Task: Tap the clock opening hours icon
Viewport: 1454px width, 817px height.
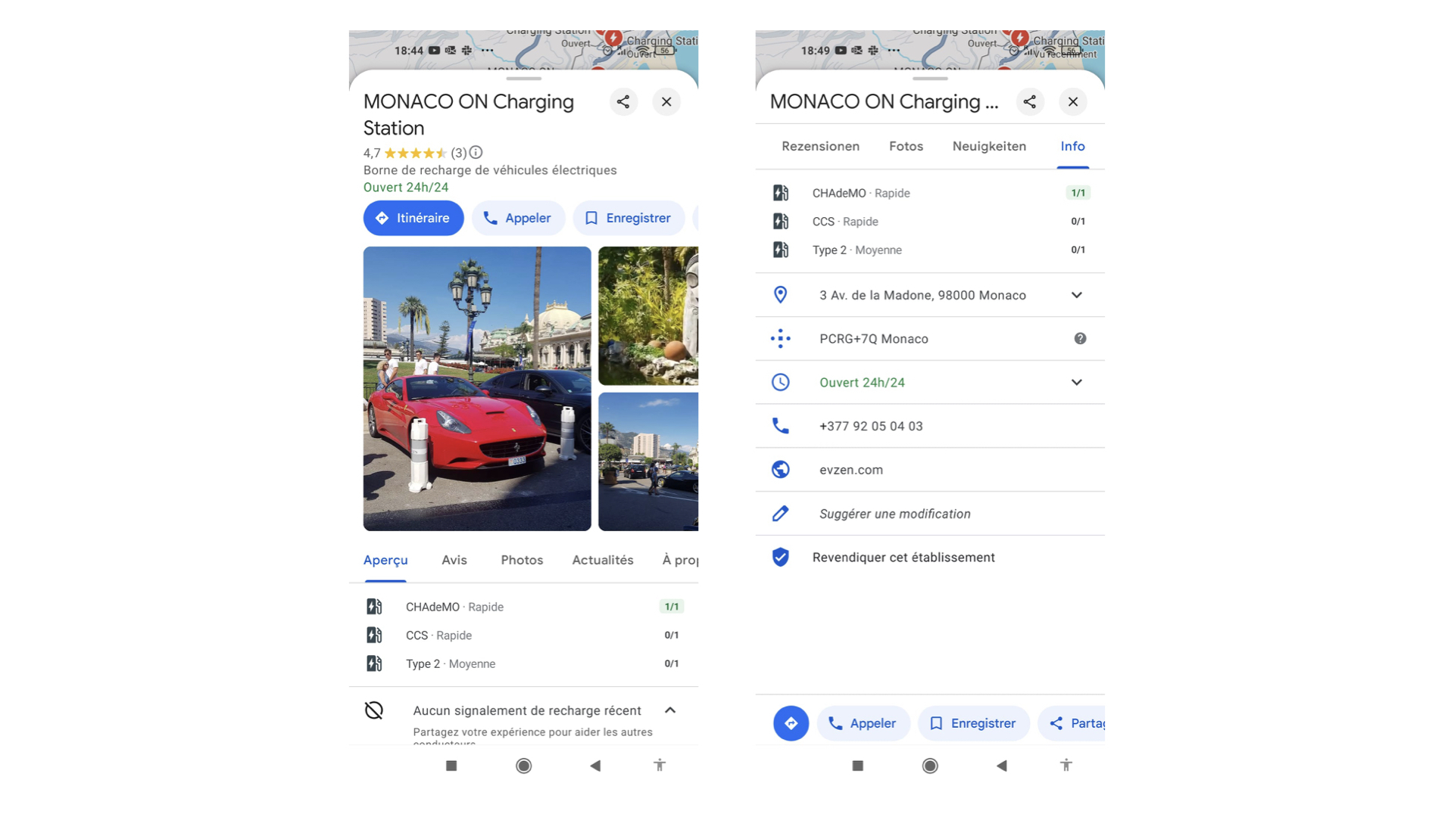Action: [781, 382]
